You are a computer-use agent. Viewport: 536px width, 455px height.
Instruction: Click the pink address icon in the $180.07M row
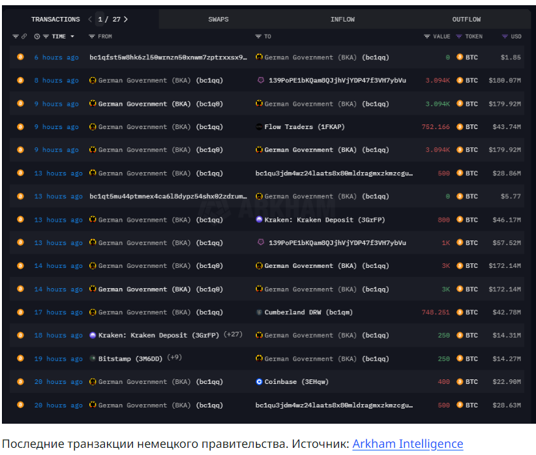pyautogui.click(x=261, y=80)
